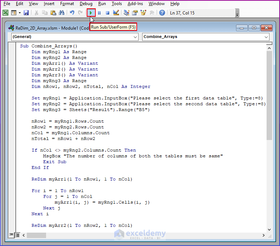This screenshot has height=246, width=280.
Task: Click the vertical scrollbar thumb
Action: coord(269,96)
